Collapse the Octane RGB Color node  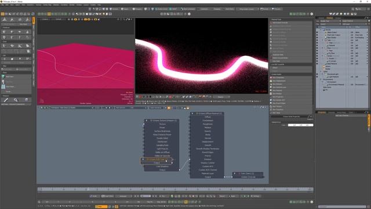[143, 159]
